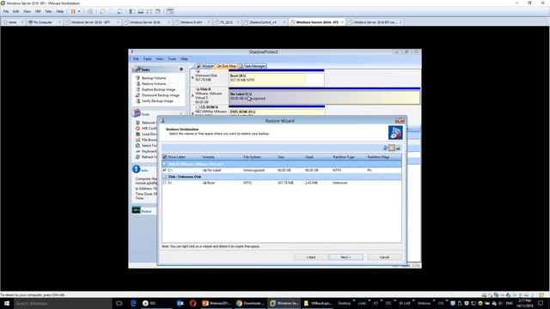Select the No Label (C:\) partition in Disk Map
The height and width of the screenshot is (309, 550).
[x=324, y=97]
